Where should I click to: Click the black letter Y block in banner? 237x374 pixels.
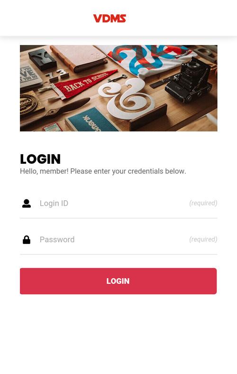click(42, 59)
